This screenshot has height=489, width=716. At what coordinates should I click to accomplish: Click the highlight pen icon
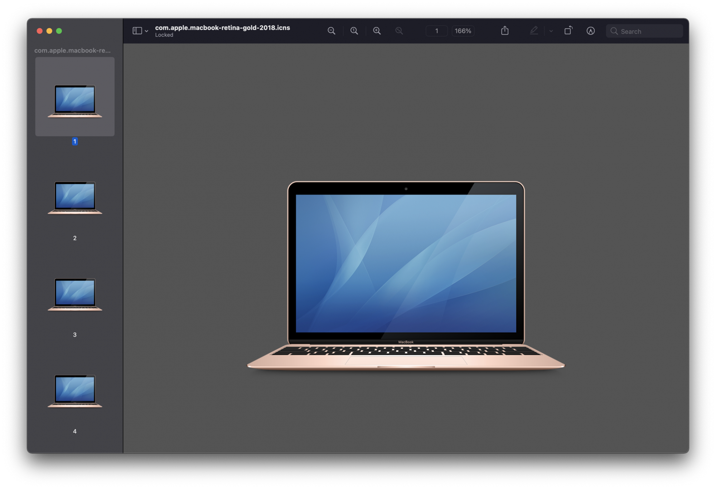point(533,31)
